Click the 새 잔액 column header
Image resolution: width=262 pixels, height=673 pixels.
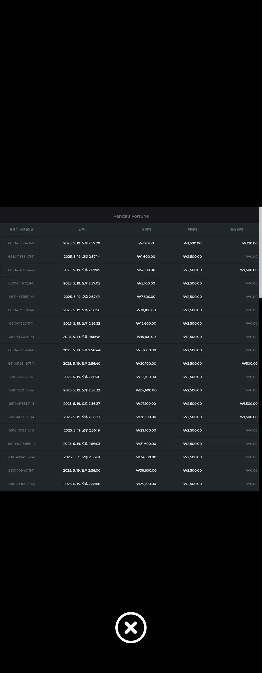(x=146, y=230)
